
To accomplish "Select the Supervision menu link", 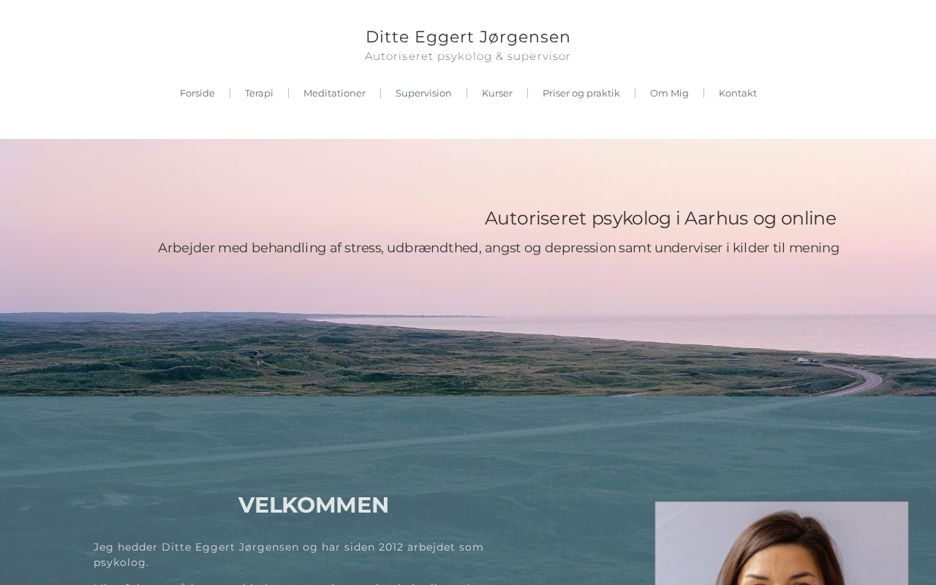I will point(423,93).
